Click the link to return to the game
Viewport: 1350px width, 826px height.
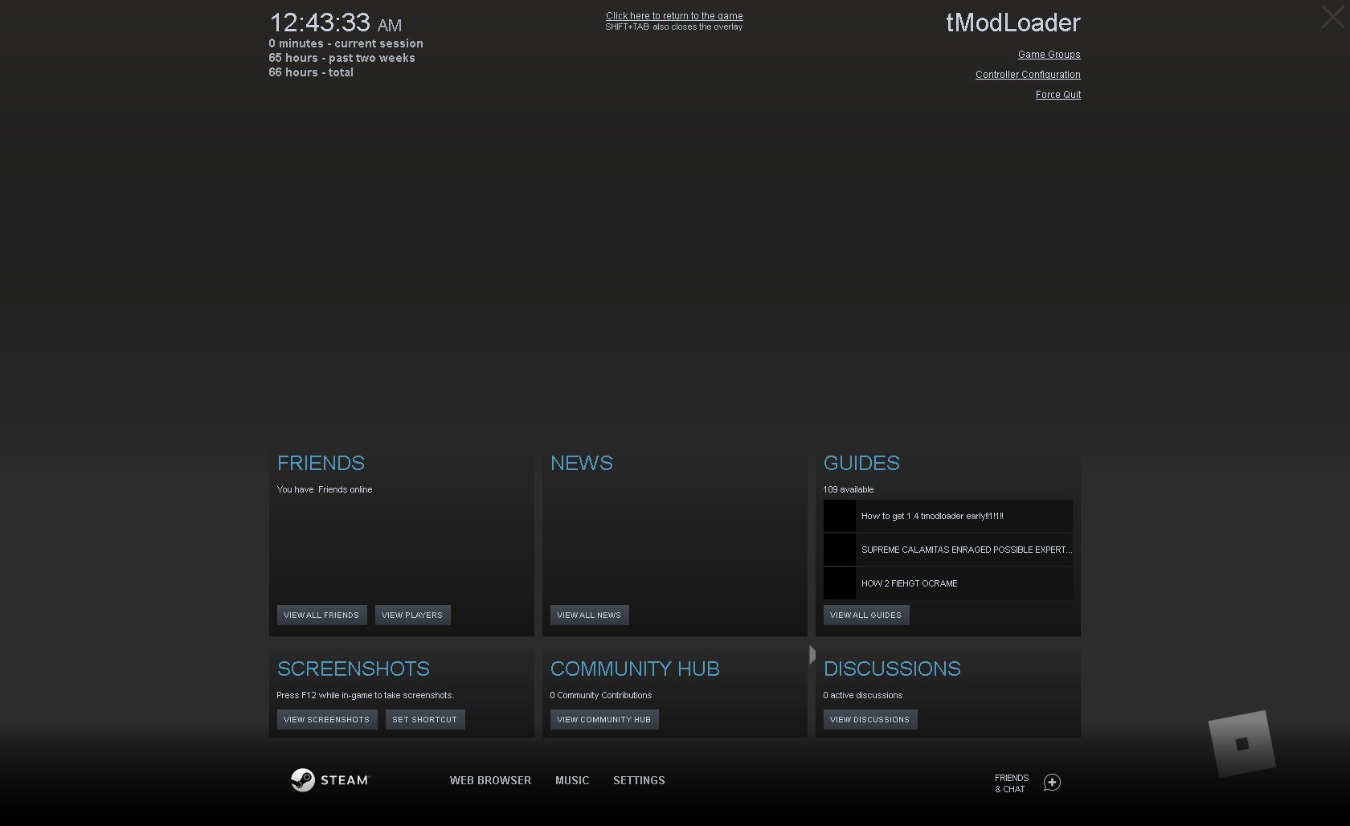674,16
